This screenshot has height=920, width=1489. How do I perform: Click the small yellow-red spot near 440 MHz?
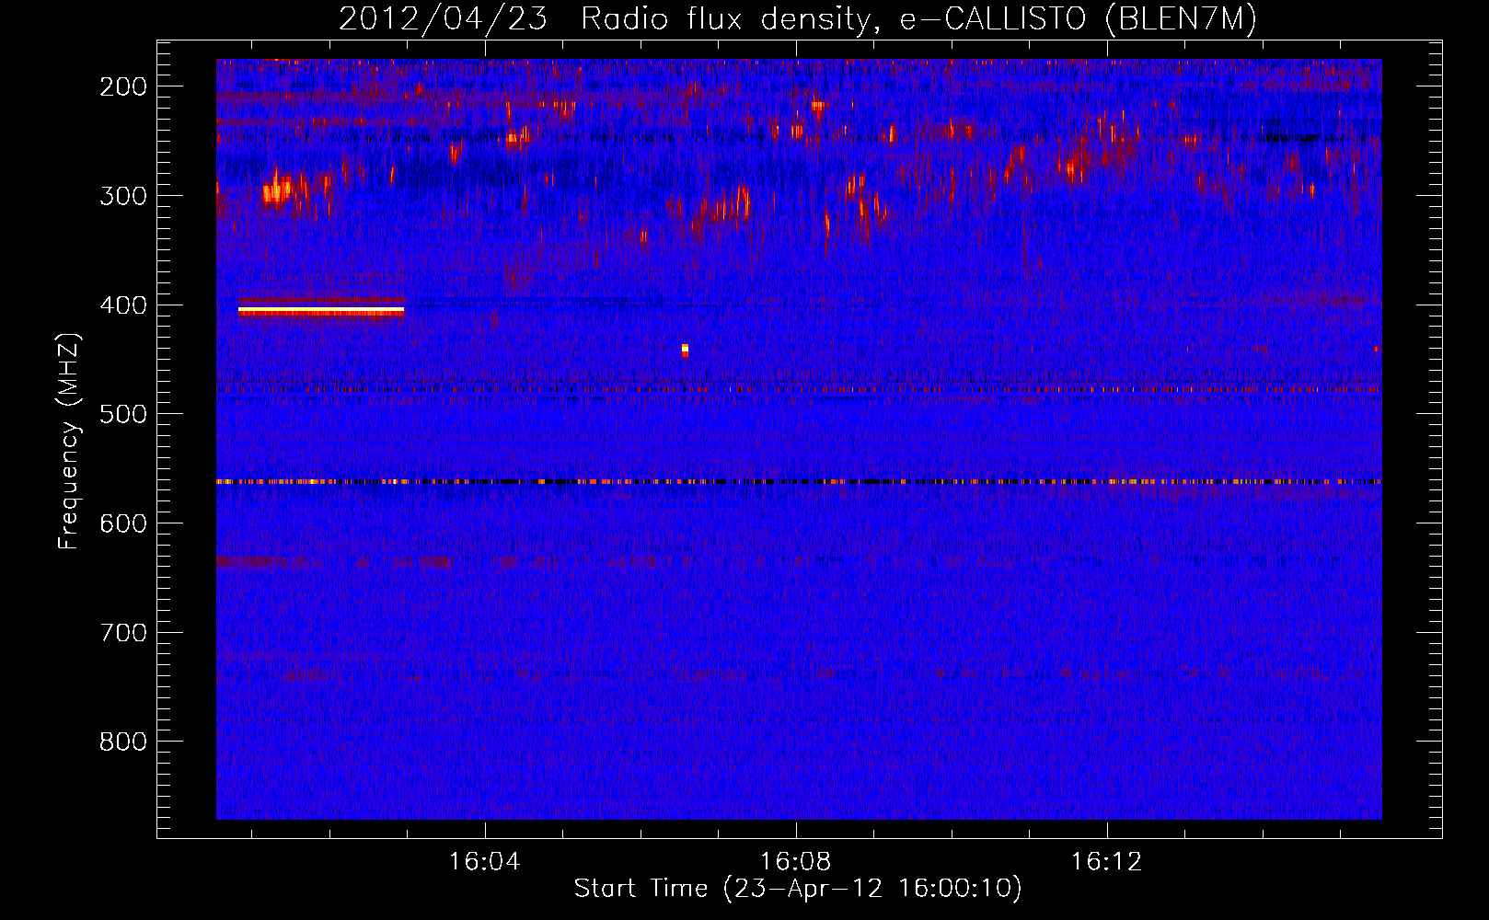coord(685,350)
